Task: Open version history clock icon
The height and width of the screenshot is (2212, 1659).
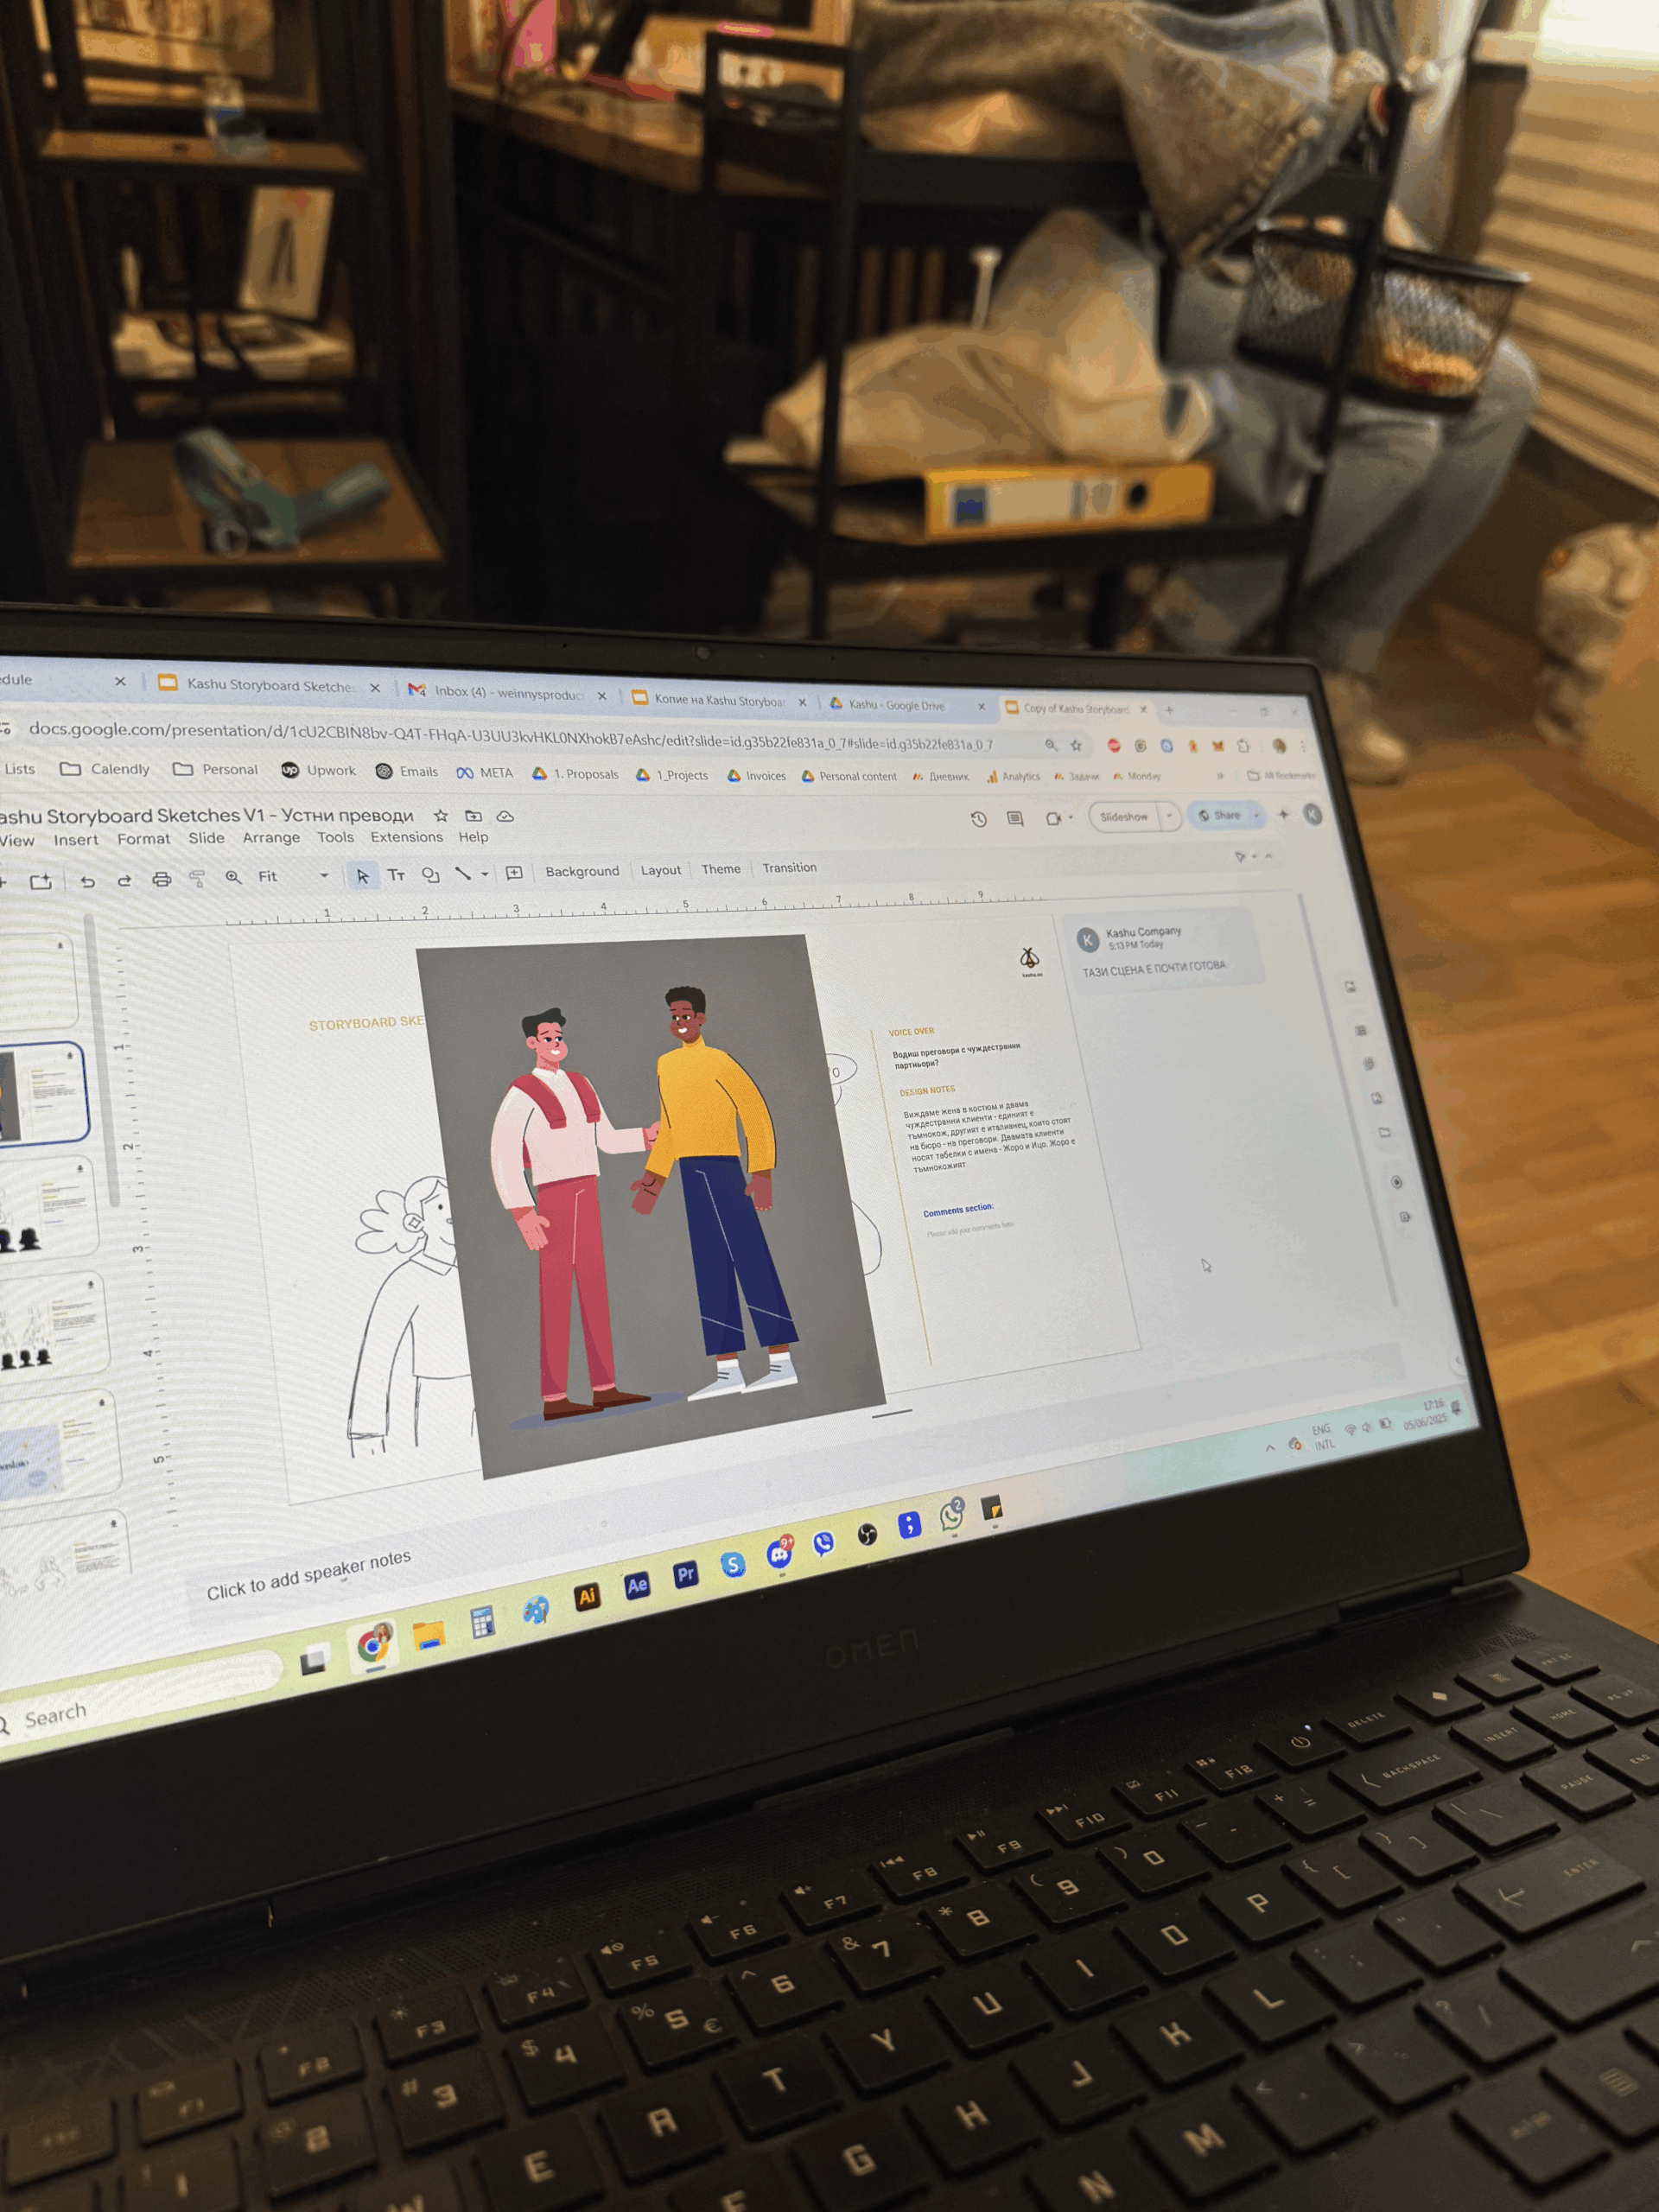Action: 979,819
